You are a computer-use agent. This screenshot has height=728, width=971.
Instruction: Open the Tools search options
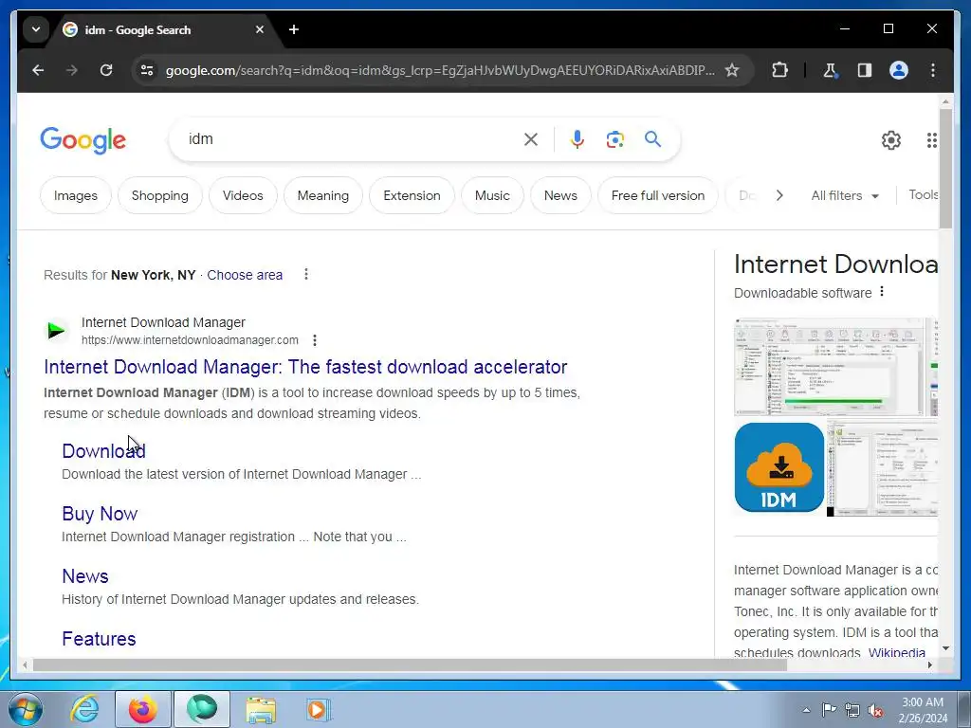click(923, 195)
